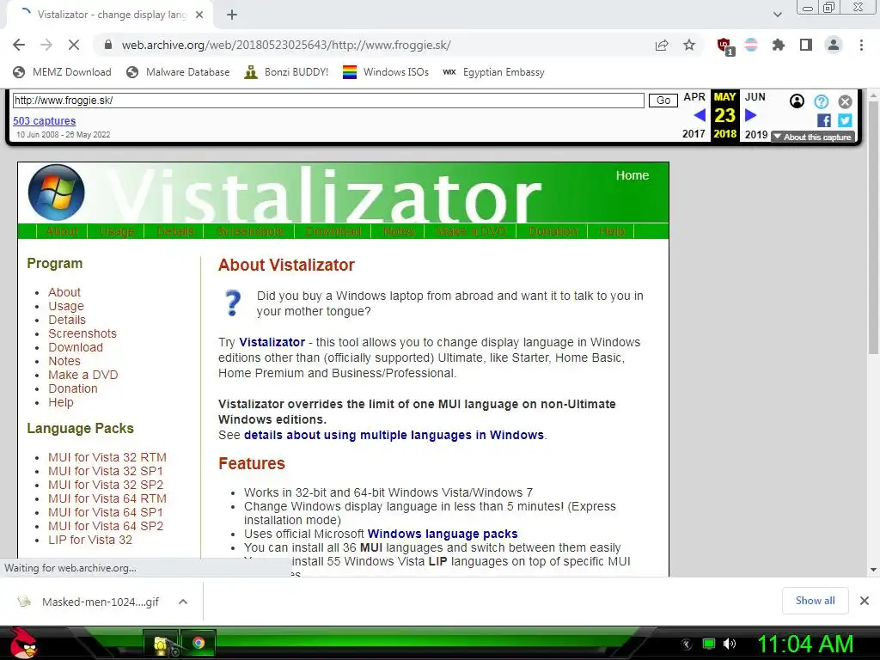Open the Extensions puzzle piece menu
This screenshot has height=660, width=880.
(779, 45)
